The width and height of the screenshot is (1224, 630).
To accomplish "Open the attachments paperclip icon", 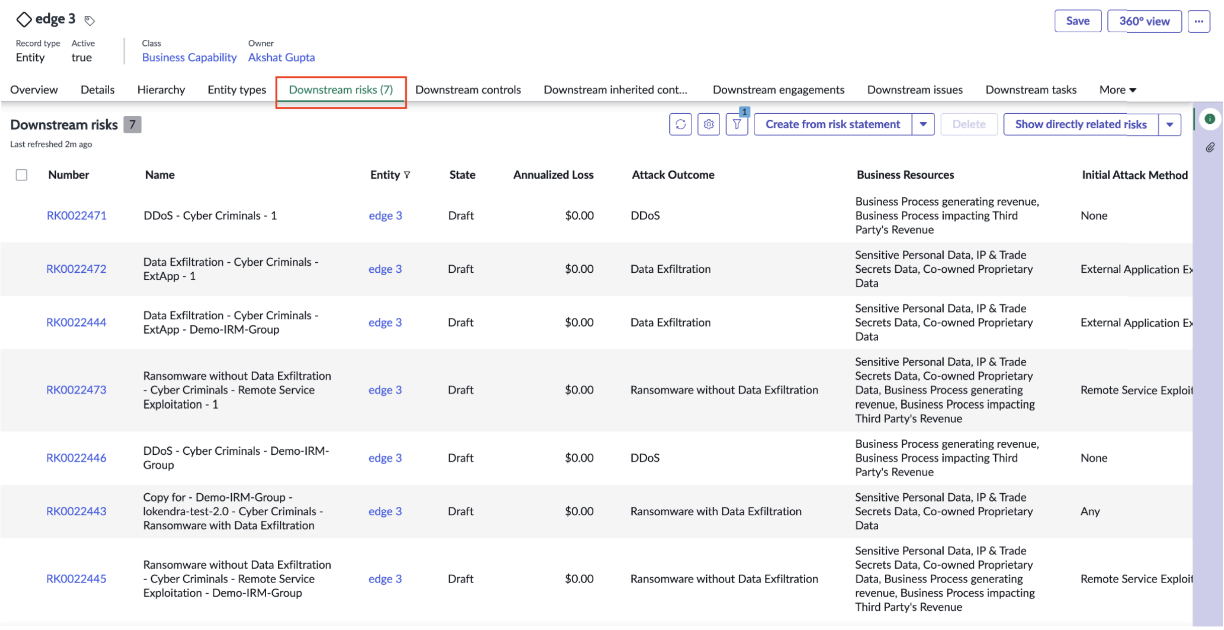I will click(1210, 147).
